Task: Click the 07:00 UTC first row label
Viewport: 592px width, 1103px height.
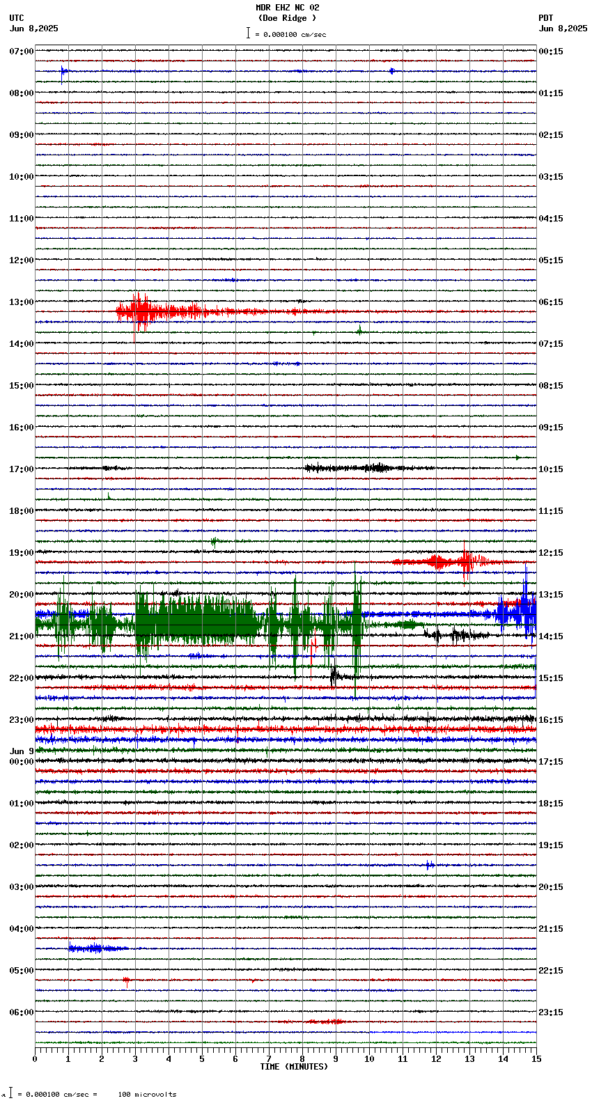Action: (21, 52)
